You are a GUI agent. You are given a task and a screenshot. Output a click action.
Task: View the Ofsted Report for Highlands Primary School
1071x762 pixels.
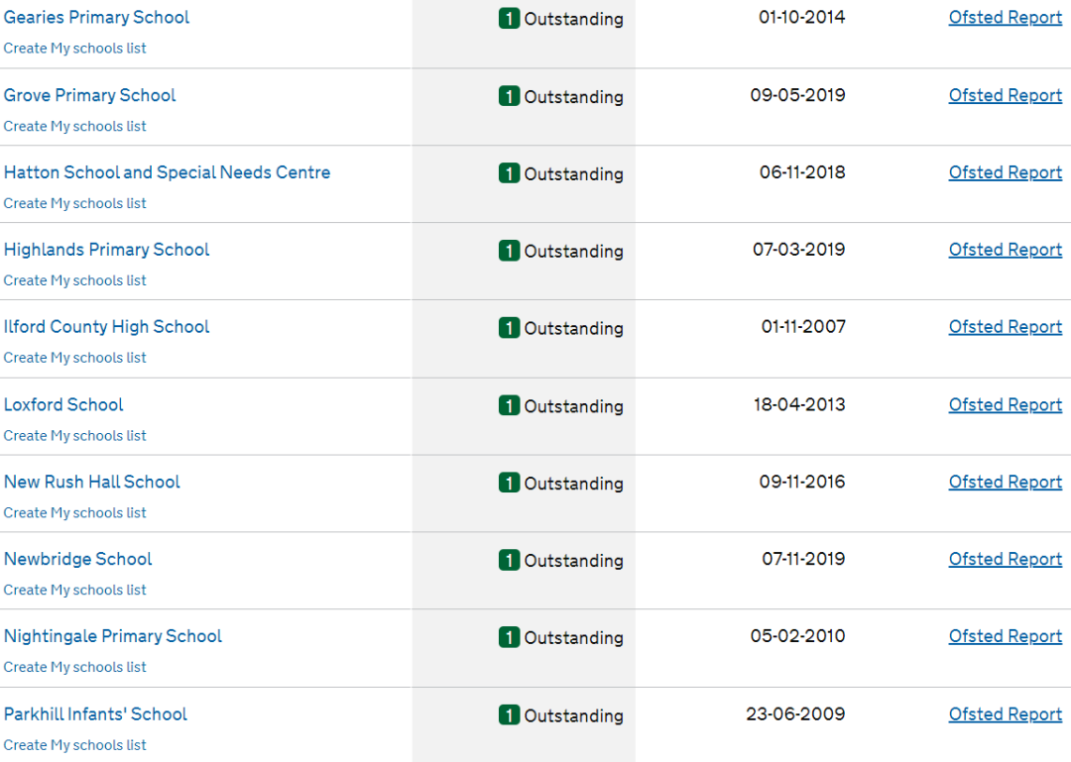click(1005, 250)
